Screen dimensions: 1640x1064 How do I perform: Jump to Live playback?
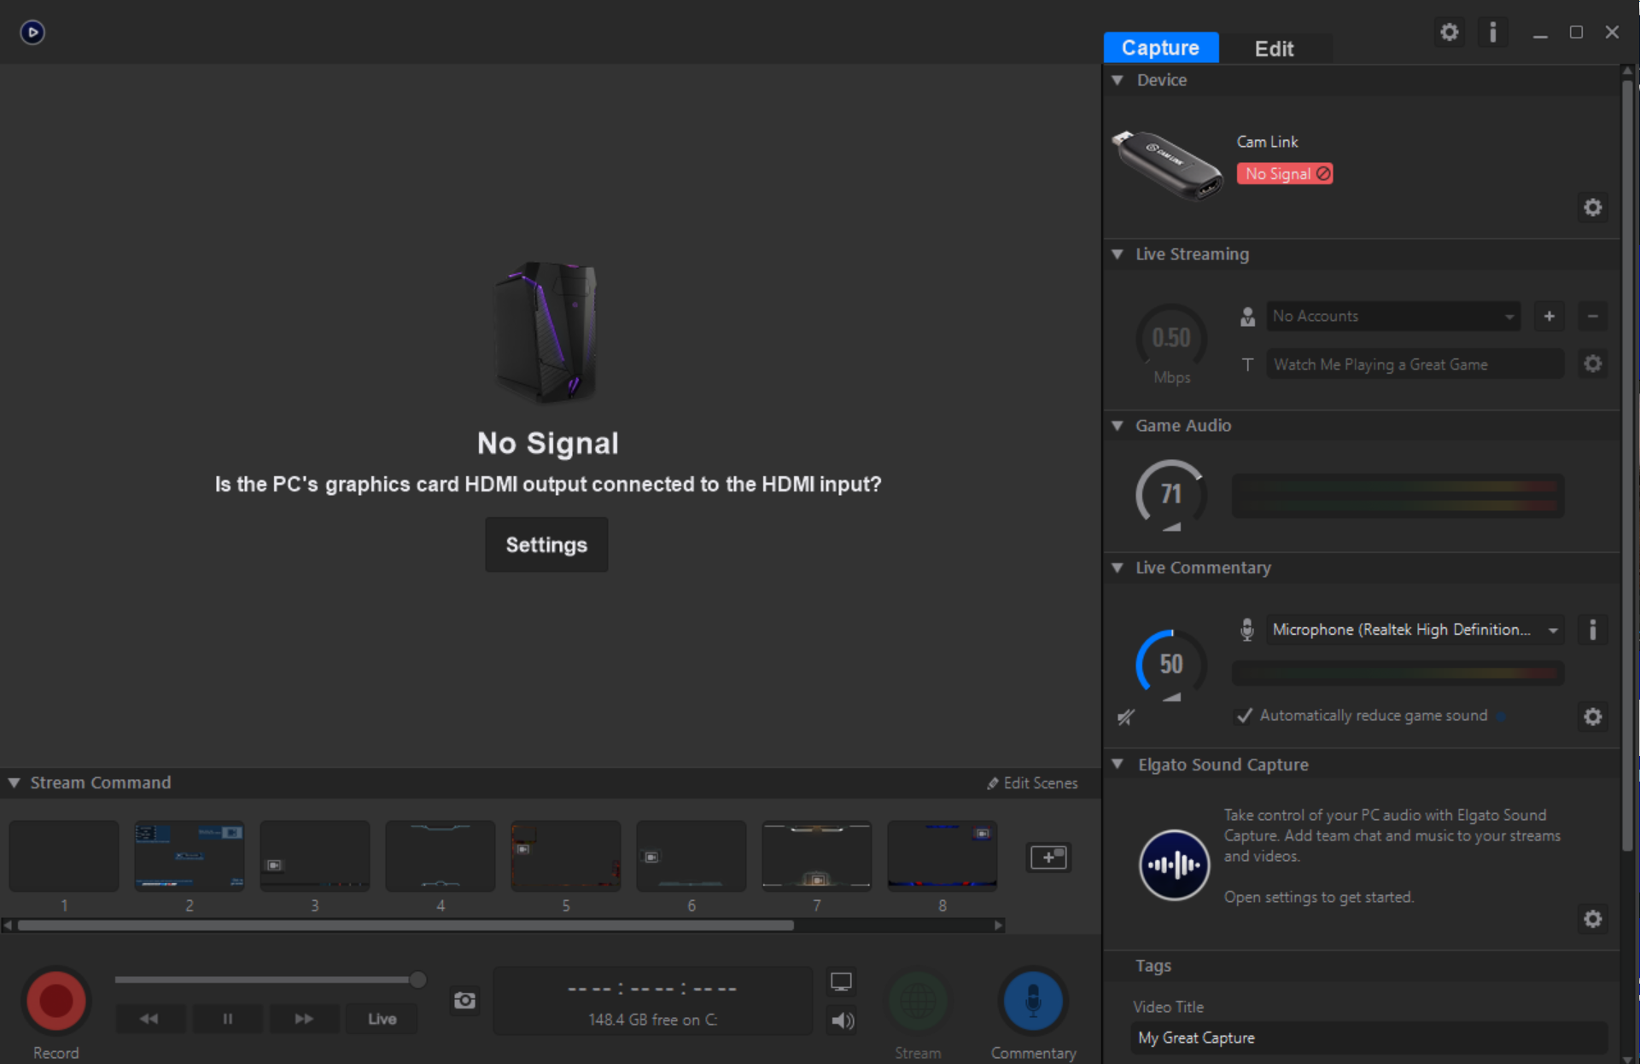(382, 1019)
